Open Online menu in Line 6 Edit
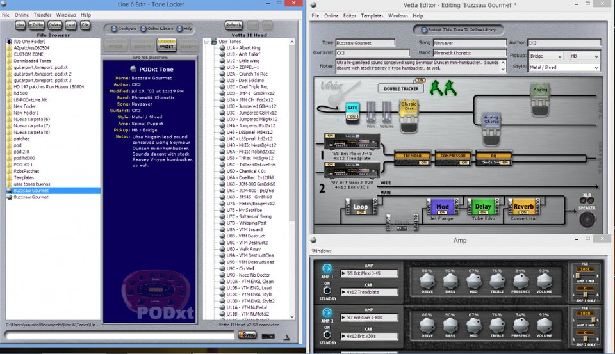615x354 pixels. (x=22, y=15)
